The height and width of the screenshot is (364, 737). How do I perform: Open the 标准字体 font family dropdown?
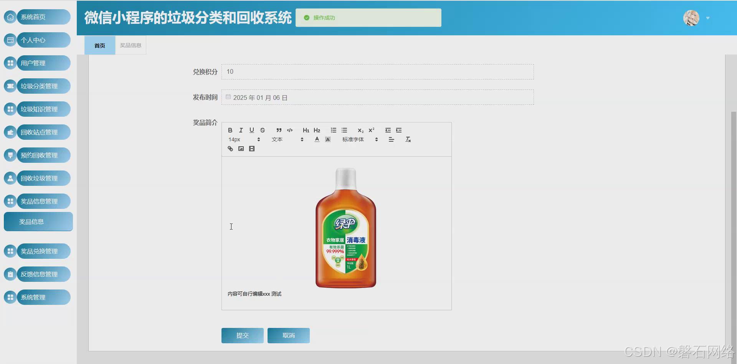point(352,139)
